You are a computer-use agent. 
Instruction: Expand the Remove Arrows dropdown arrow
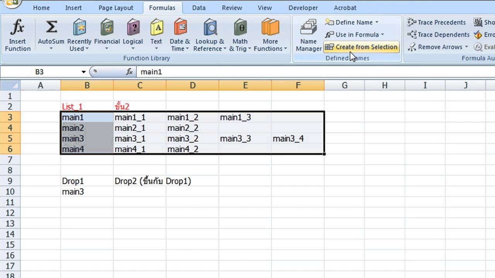pos(466,47)
